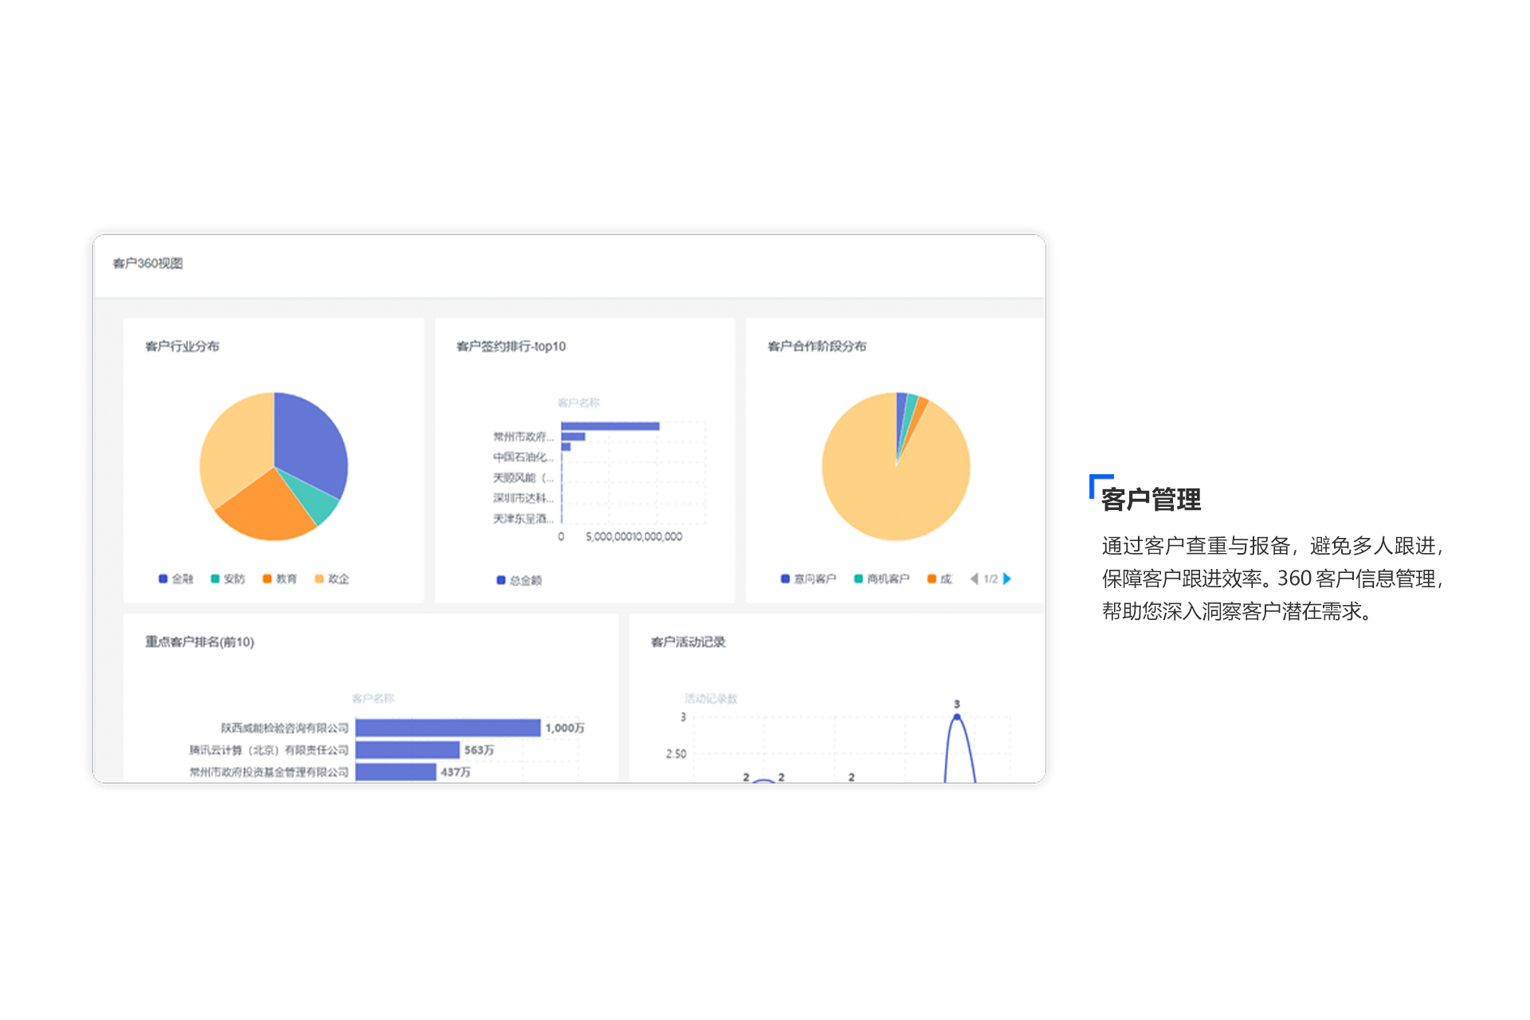The width and height of the screenshot is (1530, 1020).
Task: Toggle the 安防 legend item
Action: (x=228, y=579)
